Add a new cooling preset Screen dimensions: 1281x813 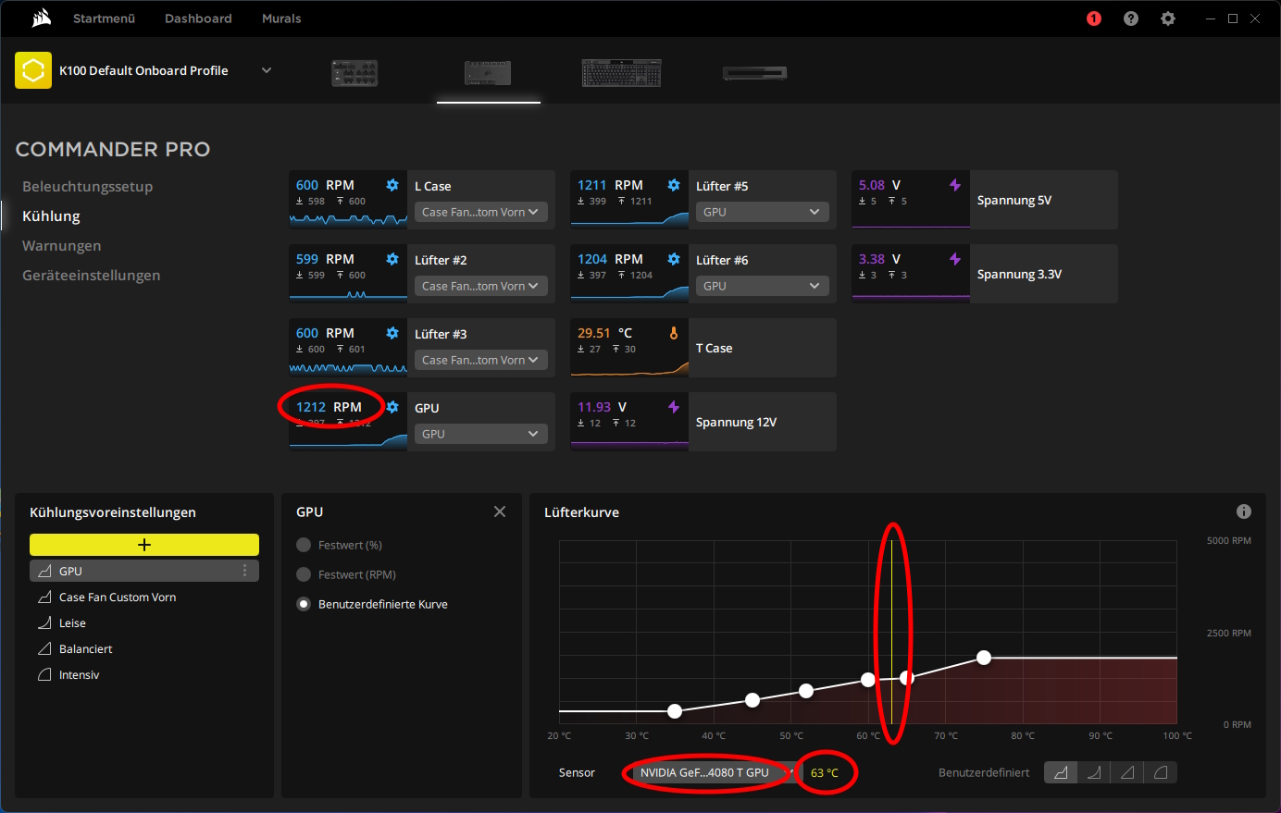(x=144, y=545)
